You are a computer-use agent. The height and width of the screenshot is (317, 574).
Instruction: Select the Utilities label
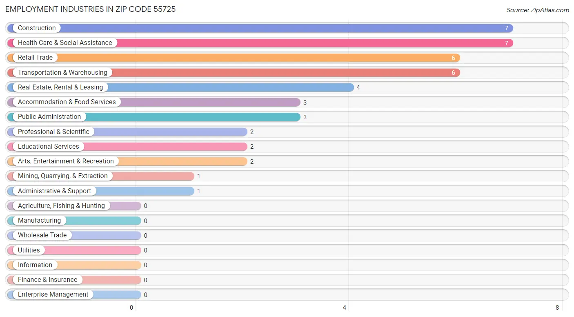tap(29, 250)
